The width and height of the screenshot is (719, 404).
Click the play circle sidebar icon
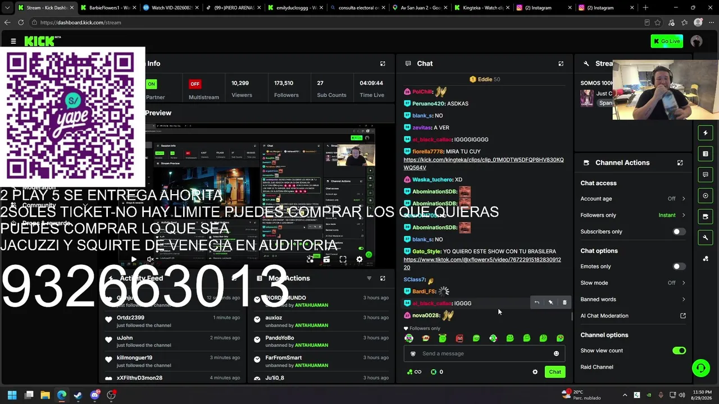pos(706,196)
